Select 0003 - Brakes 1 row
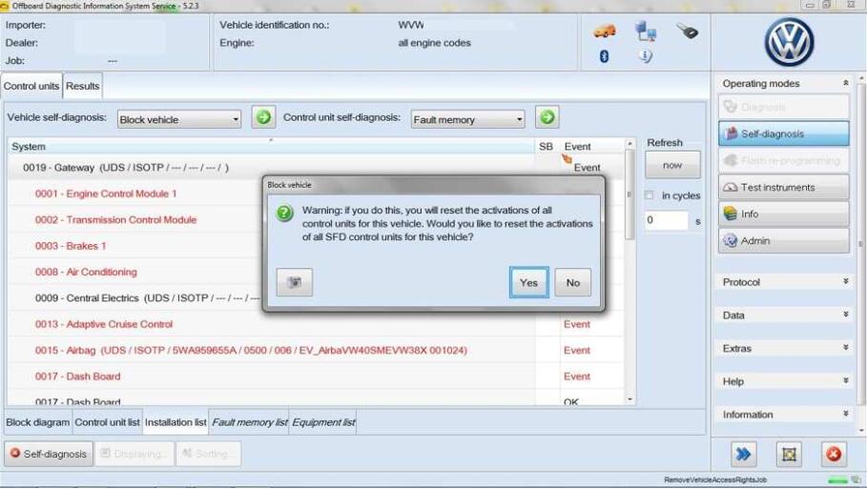This screenshot has width=867, height=489. [71, 246]
